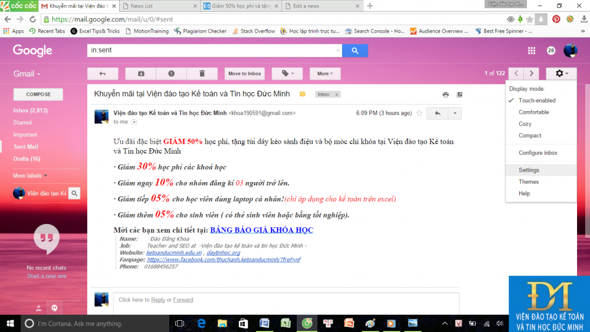Open File Explorer from taskbar
This screenshot has width=590, height=332.
coord(222,323)
